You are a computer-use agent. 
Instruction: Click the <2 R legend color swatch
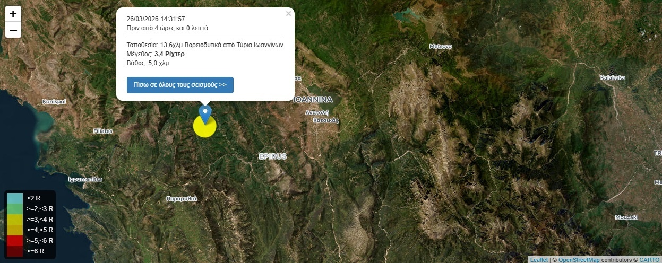(15, 198)
